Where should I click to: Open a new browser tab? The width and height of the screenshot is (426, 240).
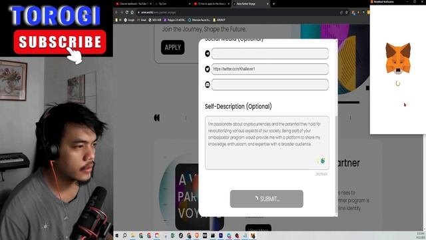[x=274, y=4]
